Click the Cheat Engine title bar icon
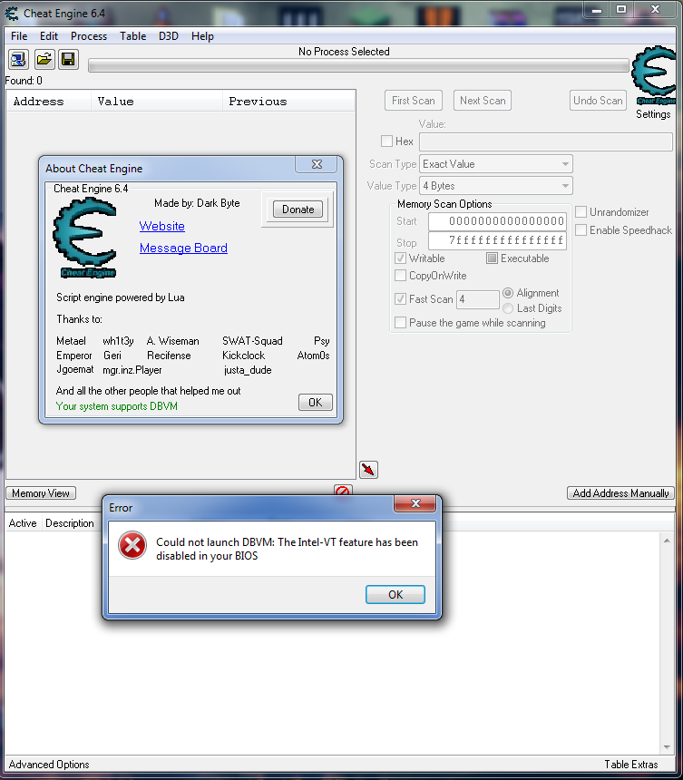The width and height of the screenshot is (683, 780). [12, 14]
